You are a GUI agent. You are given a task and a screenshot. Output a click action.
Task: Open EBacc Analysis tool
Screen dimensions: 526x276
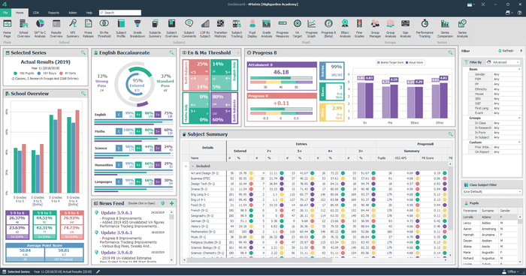coord(345,28)
